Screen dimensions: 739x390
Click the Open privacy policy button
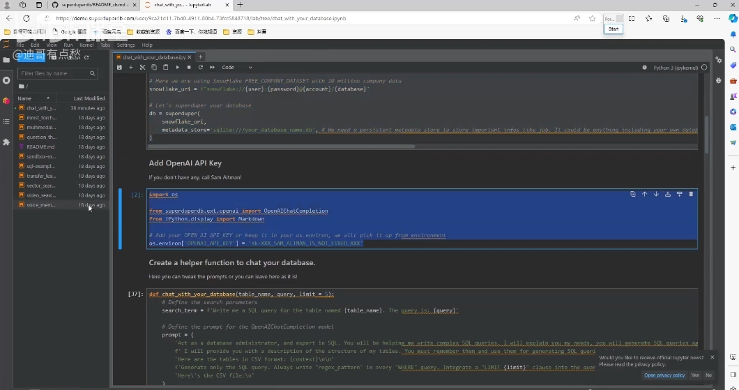[664, 375]
